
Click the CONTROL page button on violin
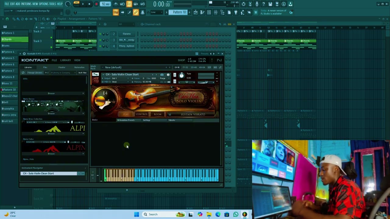click(142, 114)
